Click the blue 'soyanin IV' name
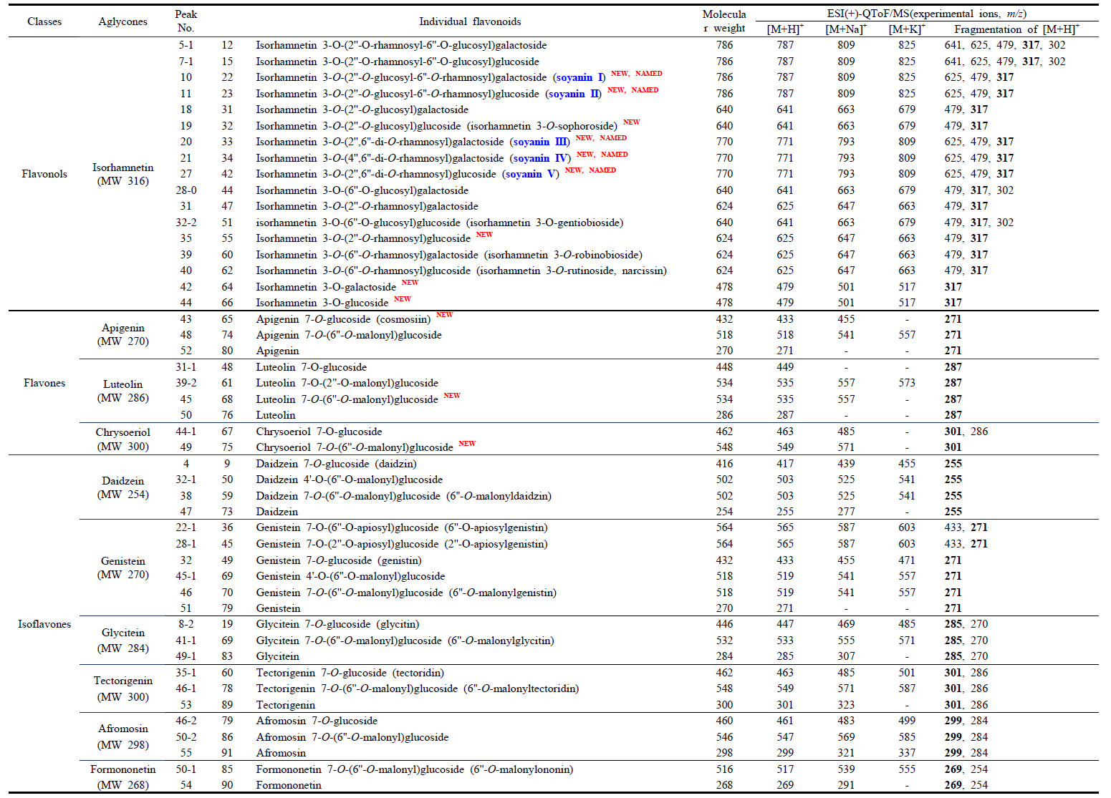The width and height of the screenshot is (1111, 798). pyautogui.click(x=541, y=158)
